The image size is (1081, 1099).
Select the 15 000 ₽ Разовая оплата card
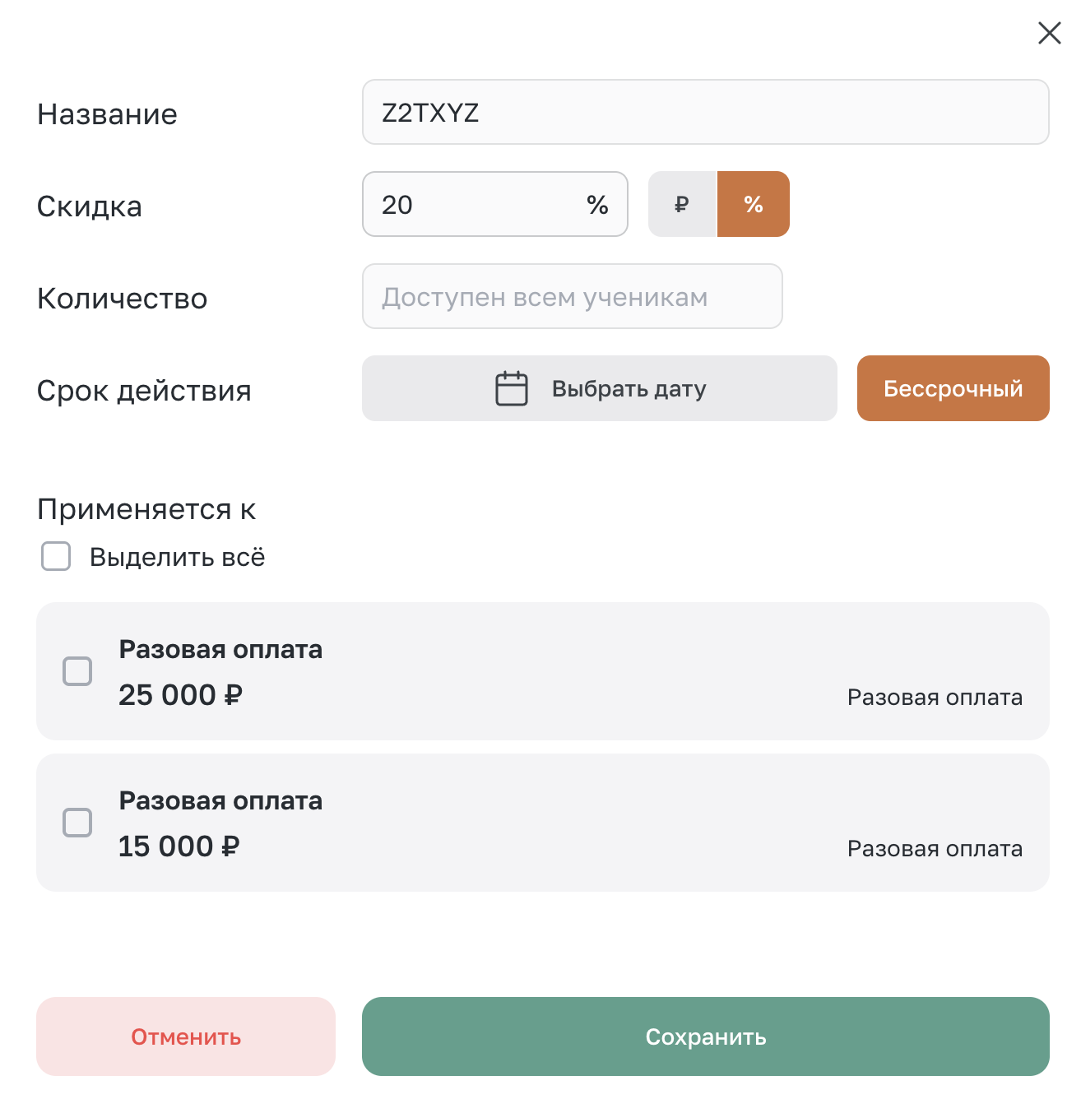tap(543, 823)
